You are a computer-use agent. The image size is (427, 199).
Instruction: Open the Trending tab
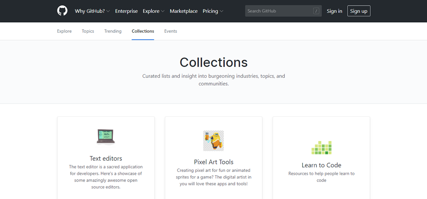[113, 31]
